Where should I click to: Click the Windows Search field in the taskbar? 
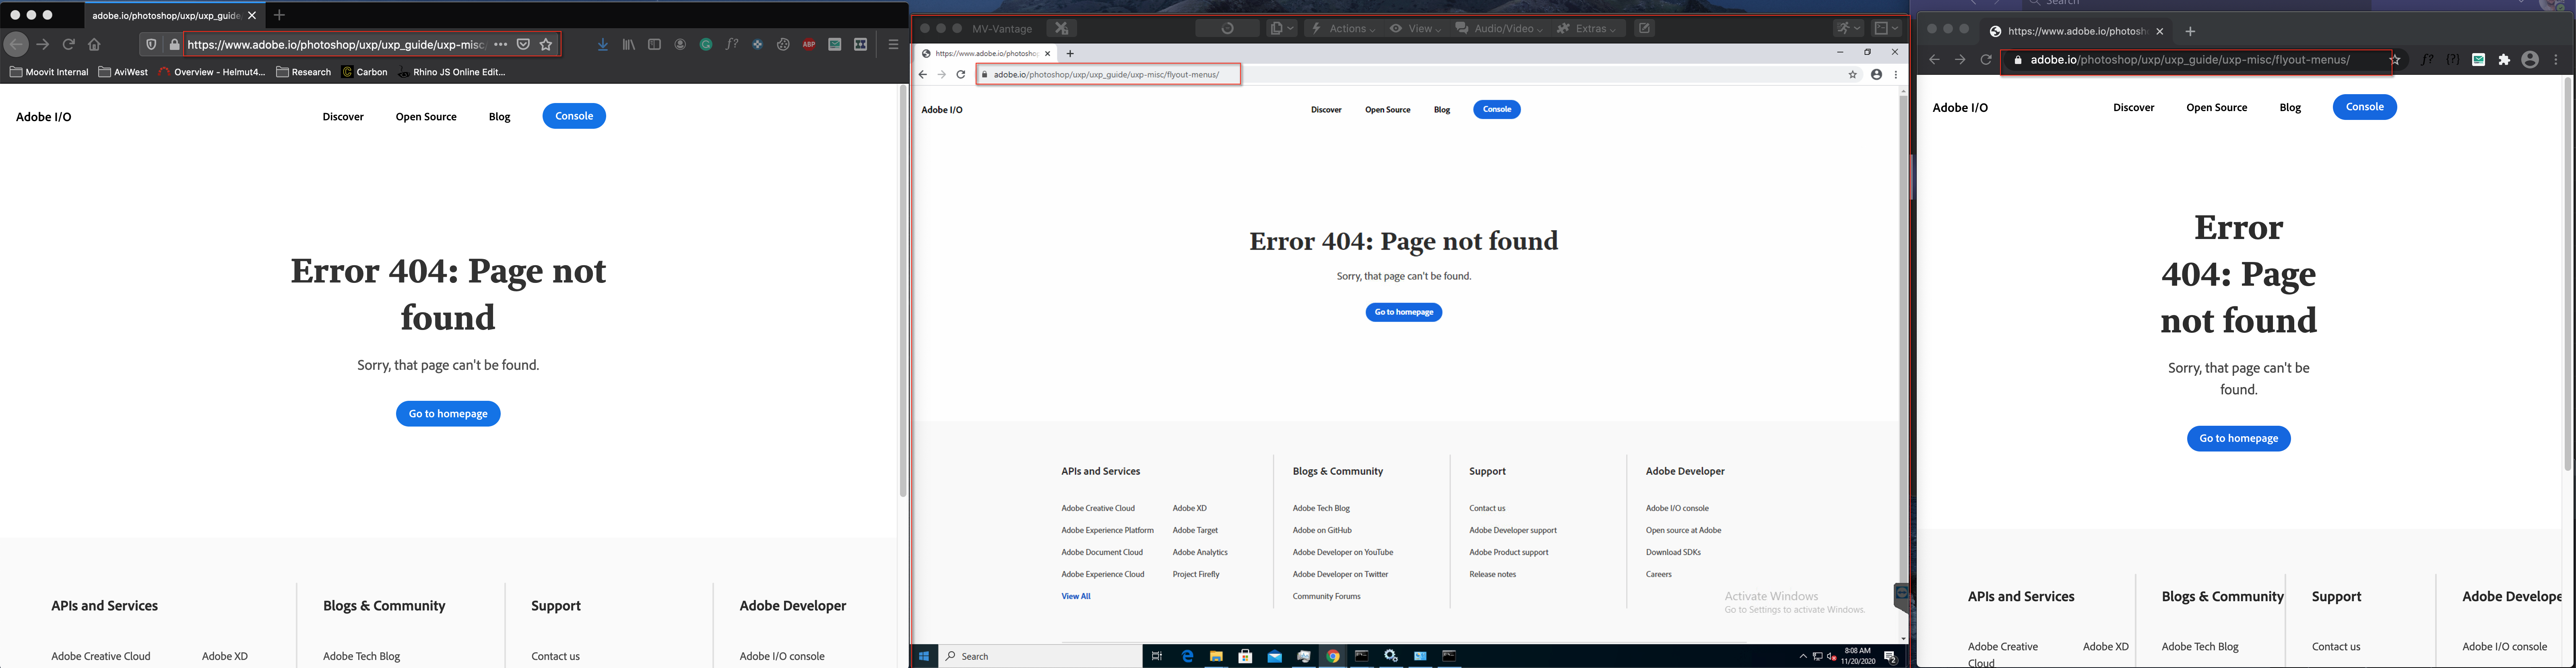1000,656
